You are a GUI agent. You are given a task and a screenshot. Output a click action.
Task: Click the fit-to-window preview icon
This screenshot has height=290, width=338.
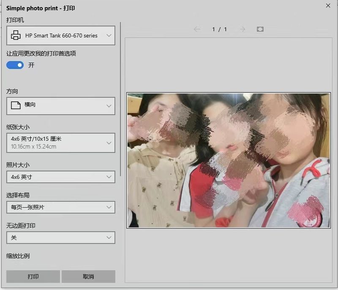click(260, 29)
